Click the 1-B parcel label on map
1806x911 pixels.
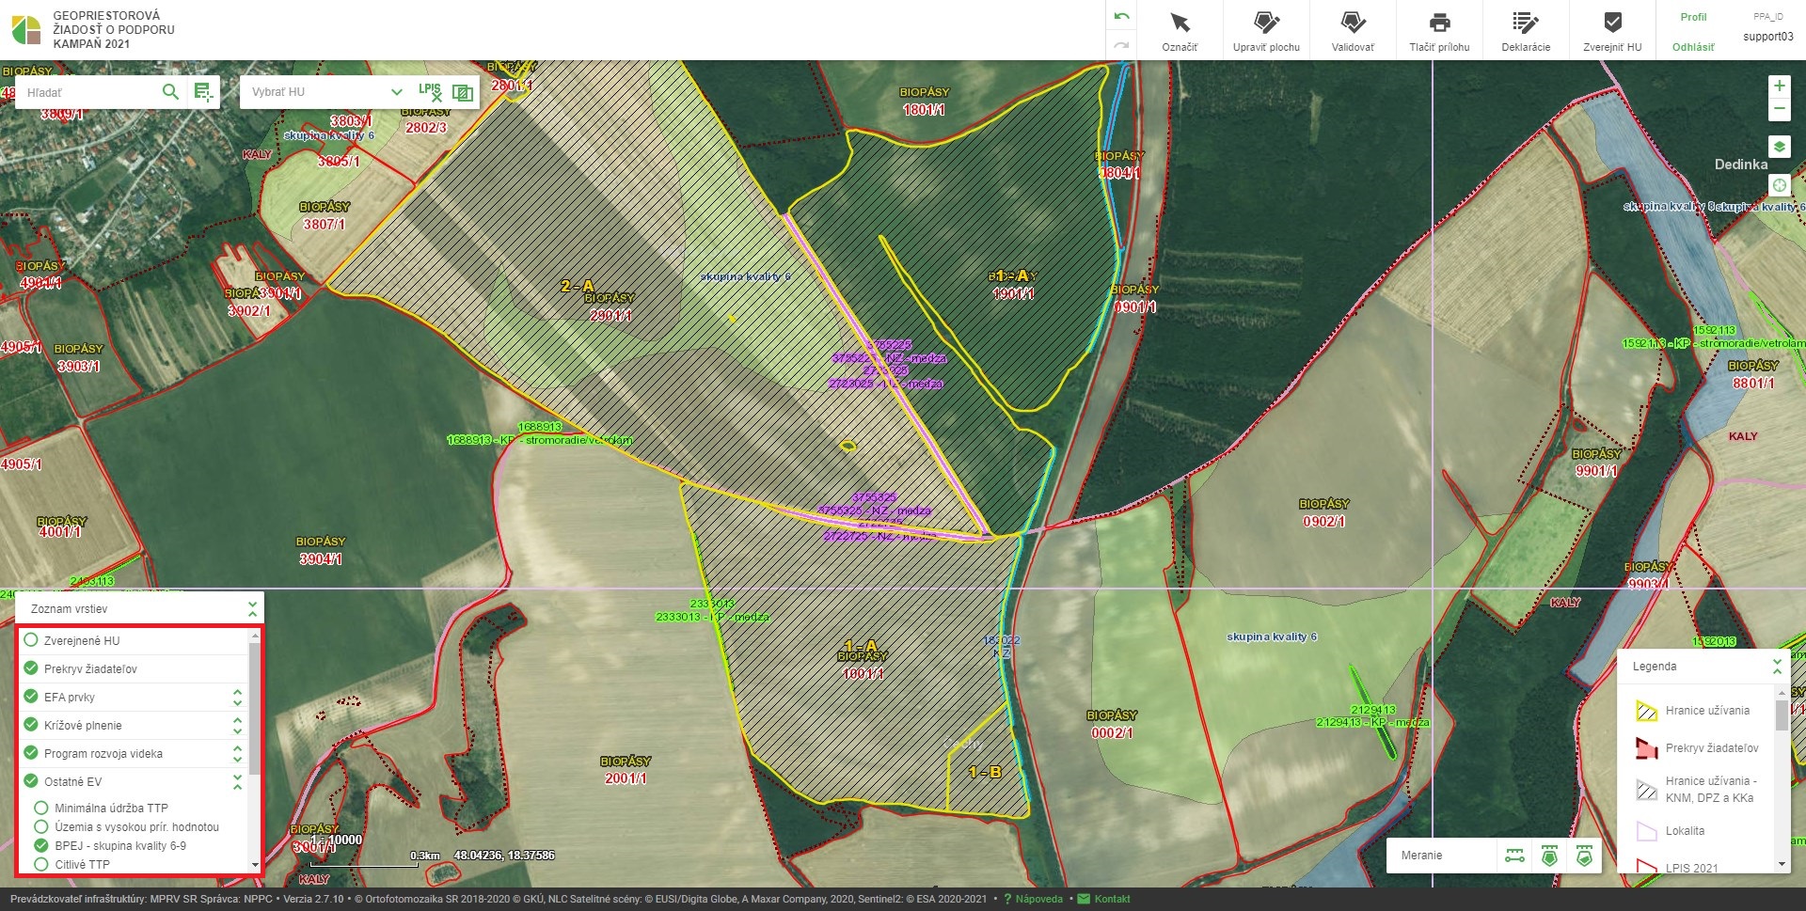(985, 772)
